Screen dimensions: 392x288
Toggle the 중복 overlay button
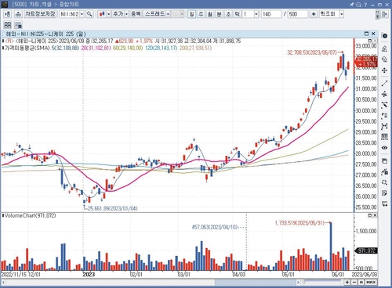[136, 14]
